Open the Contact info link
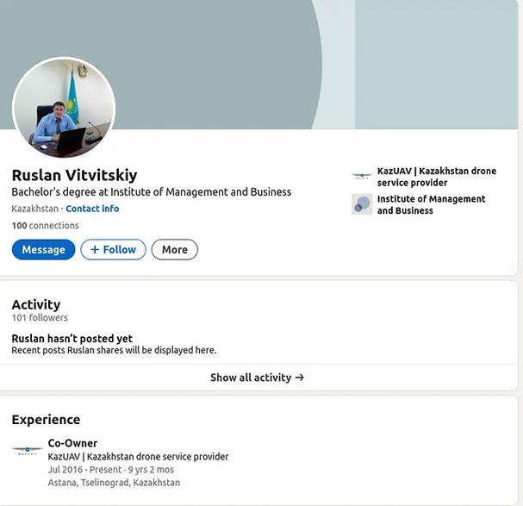Viewport: 523px width, 506px height. click(x=92, y=209)
